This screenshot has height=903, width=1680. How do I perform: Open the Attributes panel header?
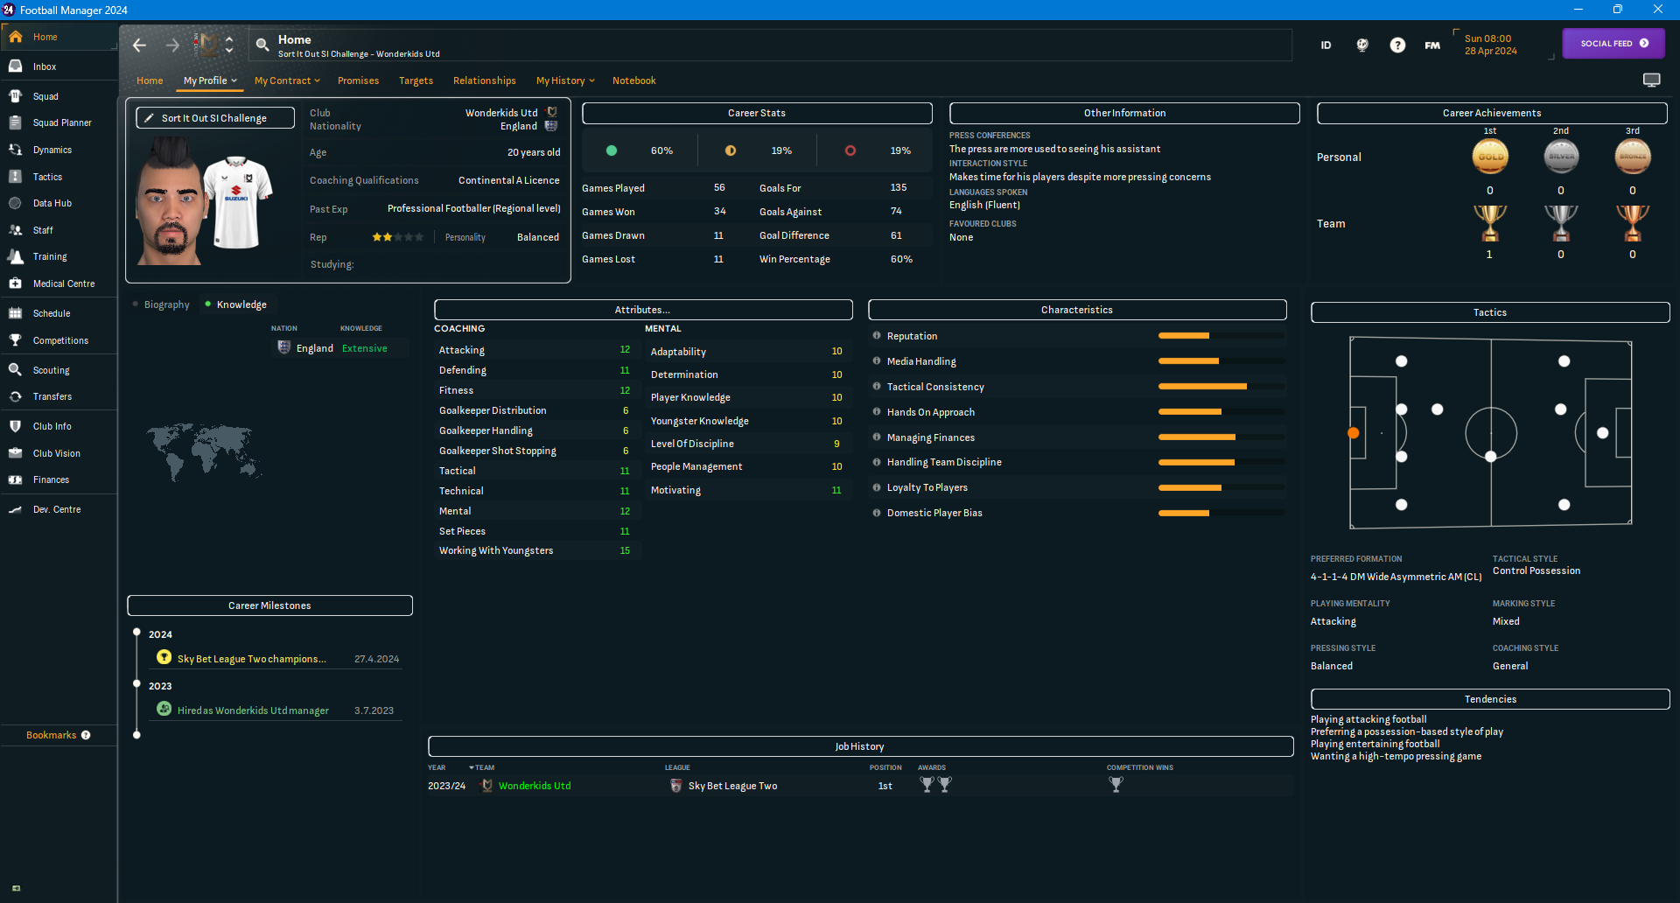click(x=643, y=310)
